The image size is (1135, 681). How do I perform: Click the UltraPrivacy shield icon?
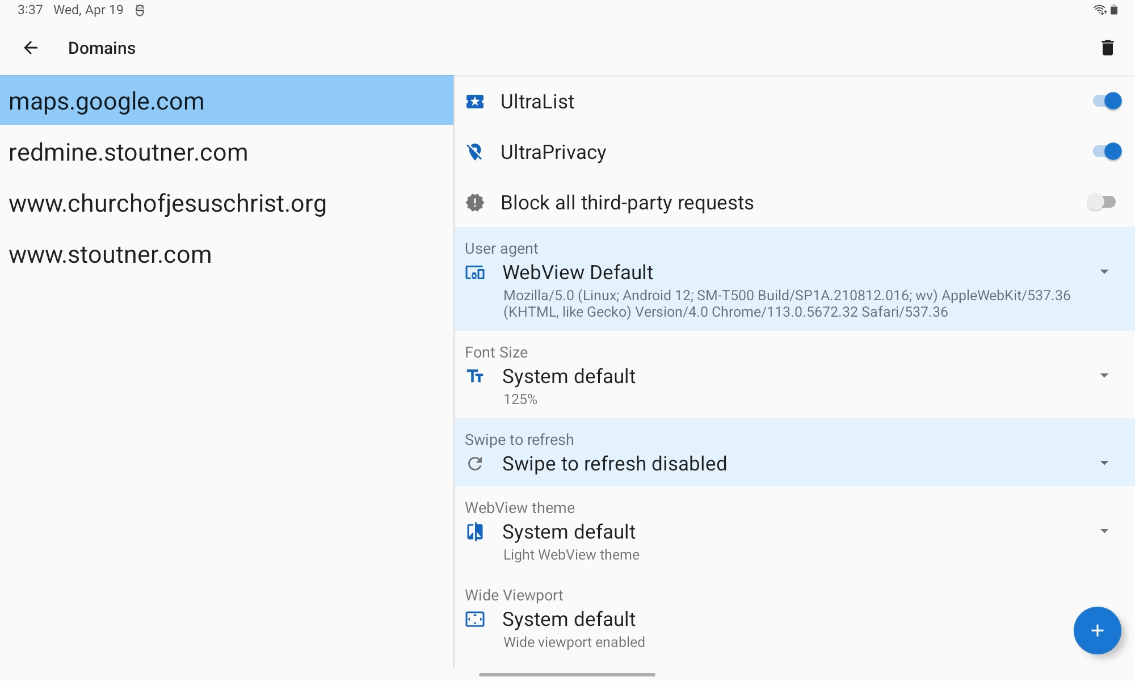click(x=475, y=152)
